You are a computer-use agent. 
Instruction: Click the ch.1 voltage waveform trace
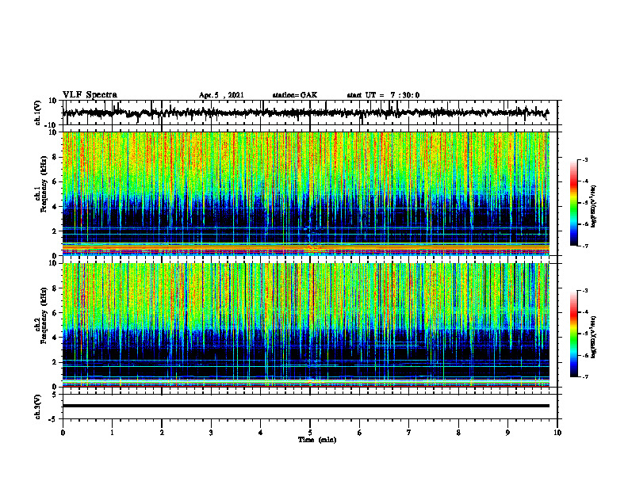tap(305, 113)
